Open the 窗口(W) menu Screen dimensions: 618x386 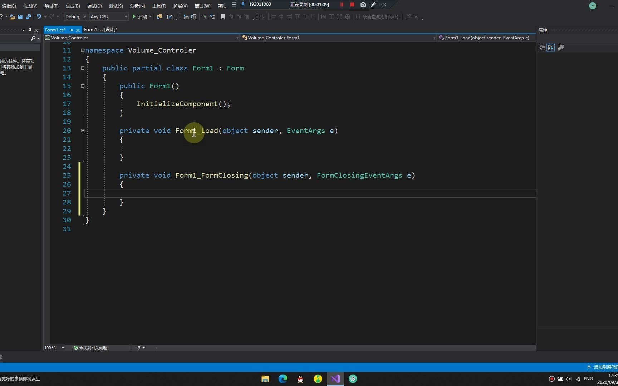pos(202,6)
